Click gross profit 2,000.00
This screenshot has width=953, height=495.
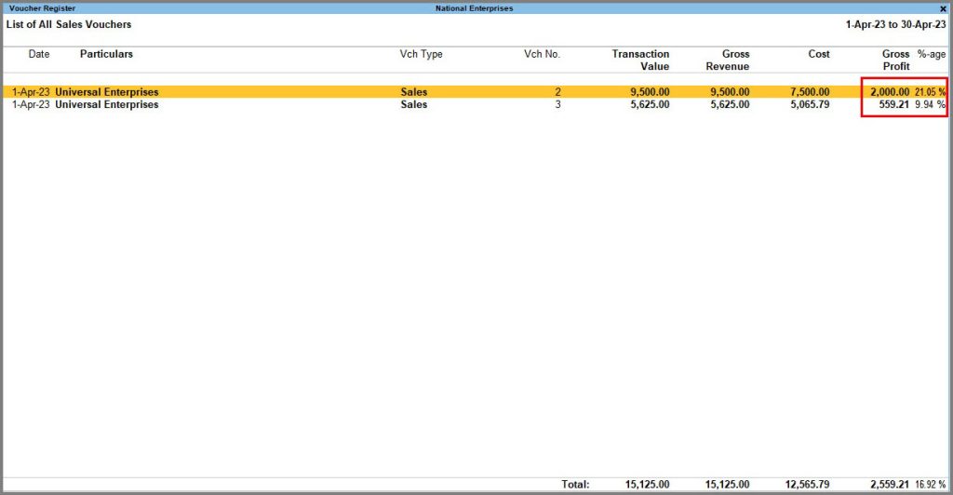pyautogui.click(x=890, y=92)
